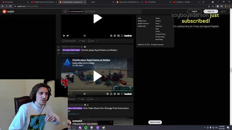Click the moistcr1tikal | Roblox flair tag

(71, 50)
